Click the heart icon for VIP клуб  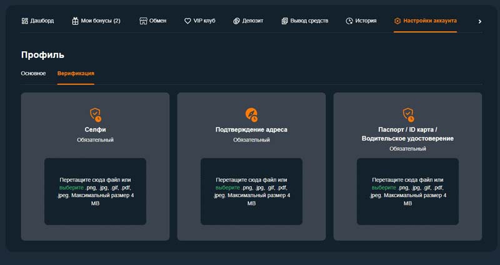(x=187, y=21)
